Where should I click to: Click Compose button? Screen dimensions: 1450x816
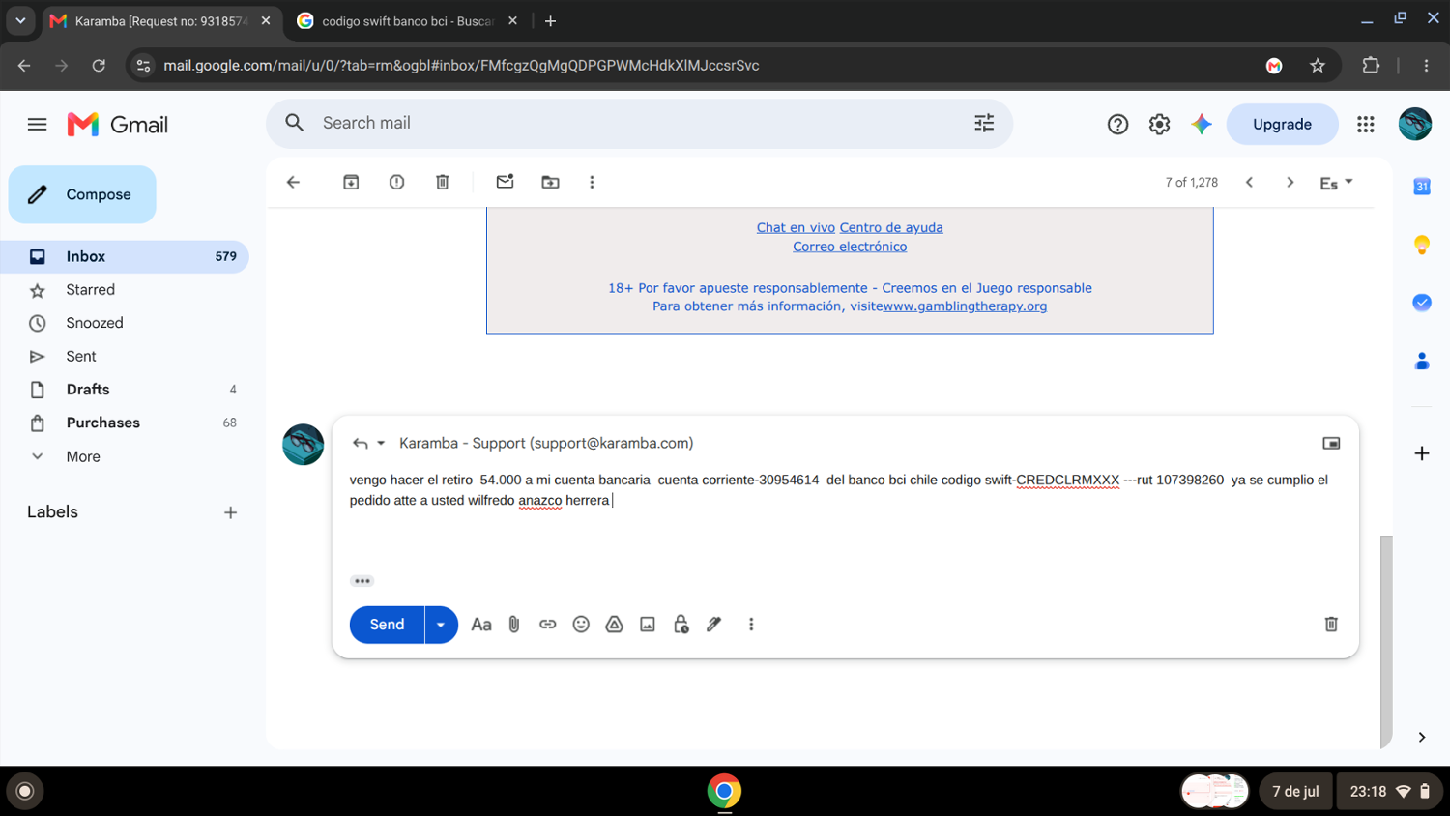click(82, 194)
